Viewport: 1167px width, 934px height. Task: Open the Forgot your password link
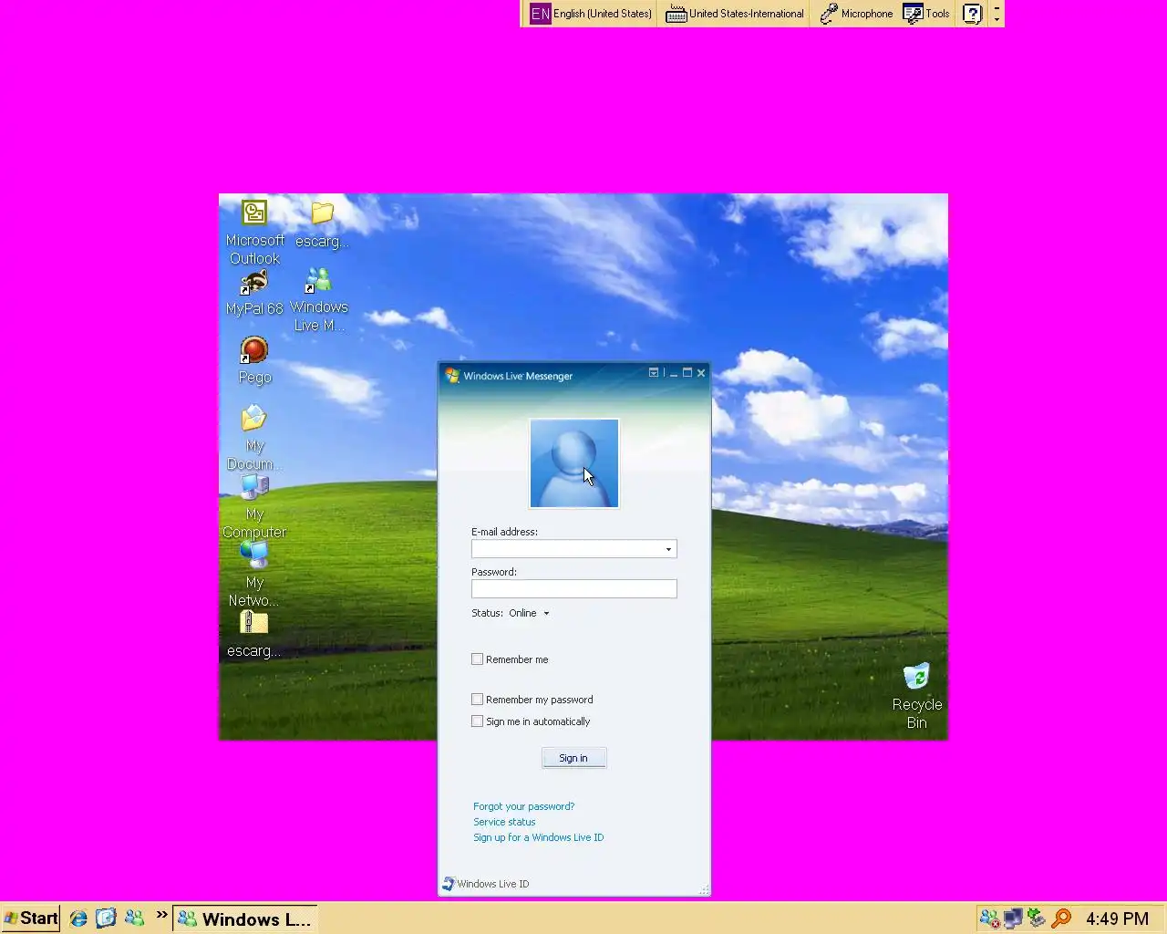coord(523,806)
